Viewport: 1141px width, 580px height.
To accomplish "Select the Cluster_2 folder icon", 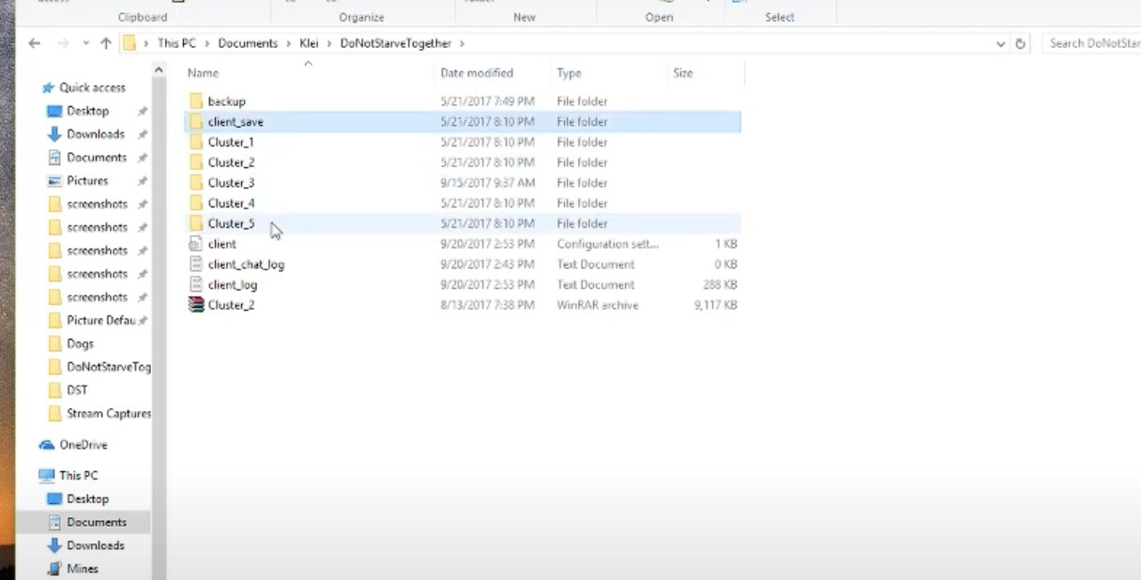I will click(x=196, y=162).
